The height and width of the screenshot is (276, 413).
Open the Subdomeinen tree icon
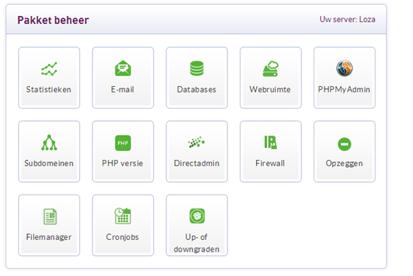[49, 143]
